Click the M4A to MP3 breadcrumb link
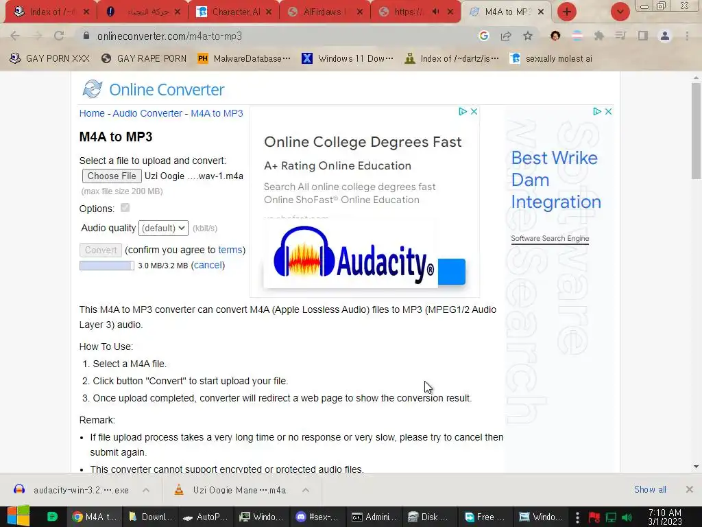Image resolution: width=702 pixels, height=527 pixels. [217, 113]
